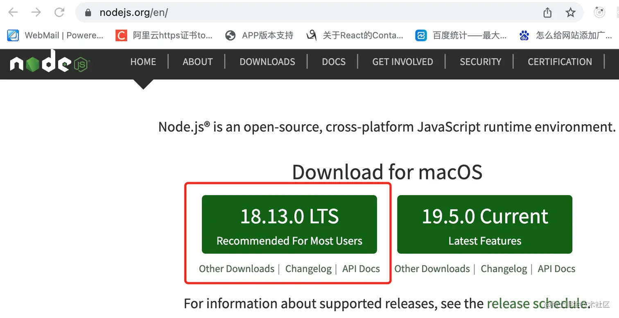Image resolution: width=619 pixels, height=318 pixels.
Task: Open Changelog under 18.13.0 LTS
Action: (x=308, y=269)
